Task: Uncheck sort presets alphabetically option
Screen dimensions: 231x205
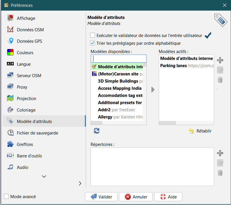Action: click(x=93, y=43)
